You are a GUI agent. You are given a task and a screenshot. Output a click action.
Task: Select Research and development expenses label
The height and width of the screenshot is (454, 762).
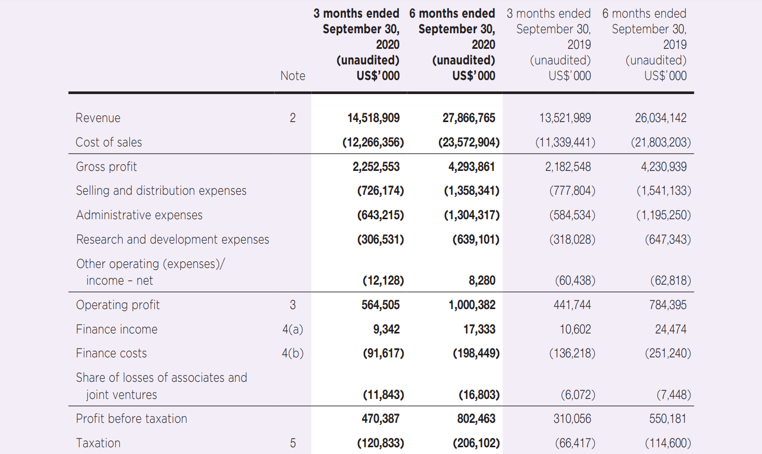click(172, 239)
